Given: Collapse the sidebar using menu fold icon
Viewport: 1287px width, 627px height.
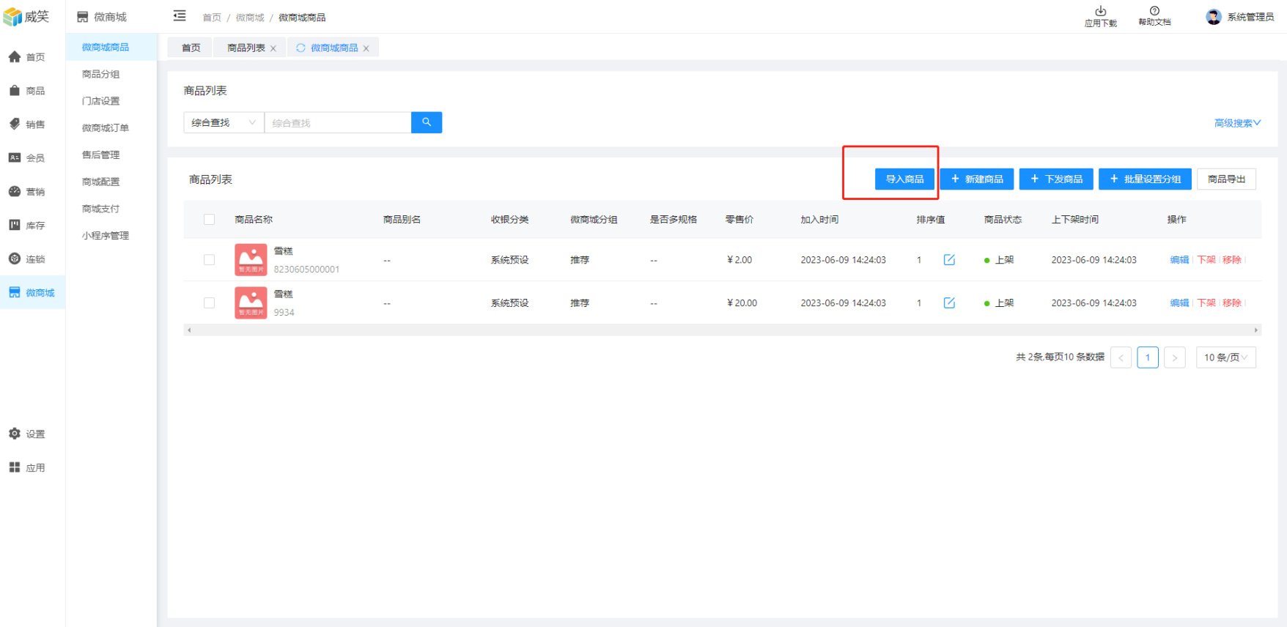Looking at the screenshot, I should pos(180,16).
